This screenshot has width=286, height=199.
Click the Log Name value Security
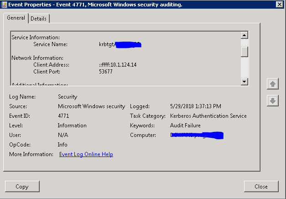(68, 97)
